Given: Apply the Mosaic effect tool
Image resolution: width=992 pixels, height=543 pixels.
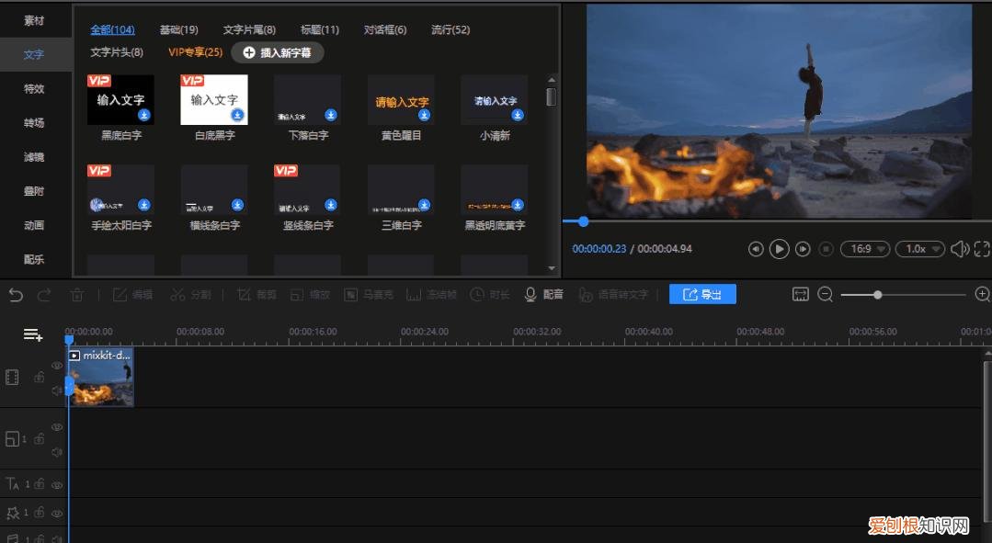Looking at the screenshot, I should point(364,294).
